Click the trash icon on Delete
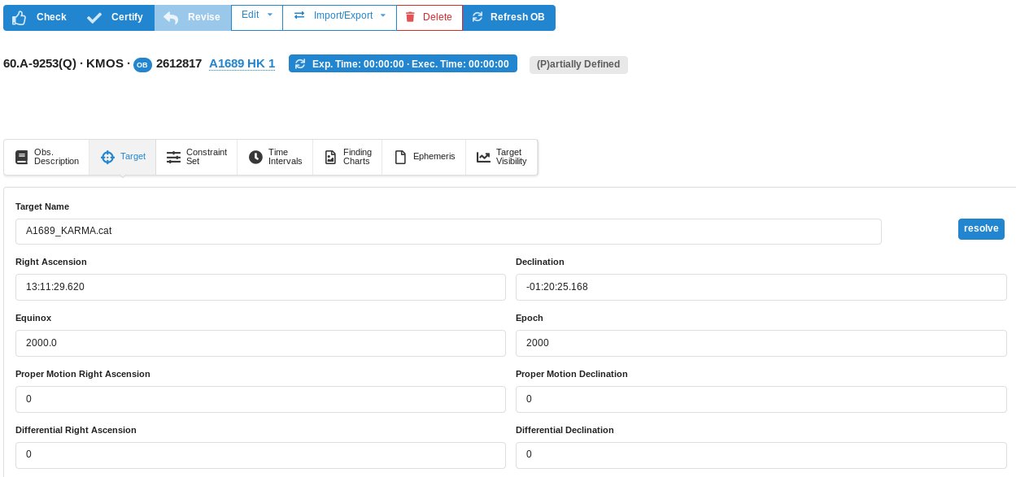 coord(410,17)
